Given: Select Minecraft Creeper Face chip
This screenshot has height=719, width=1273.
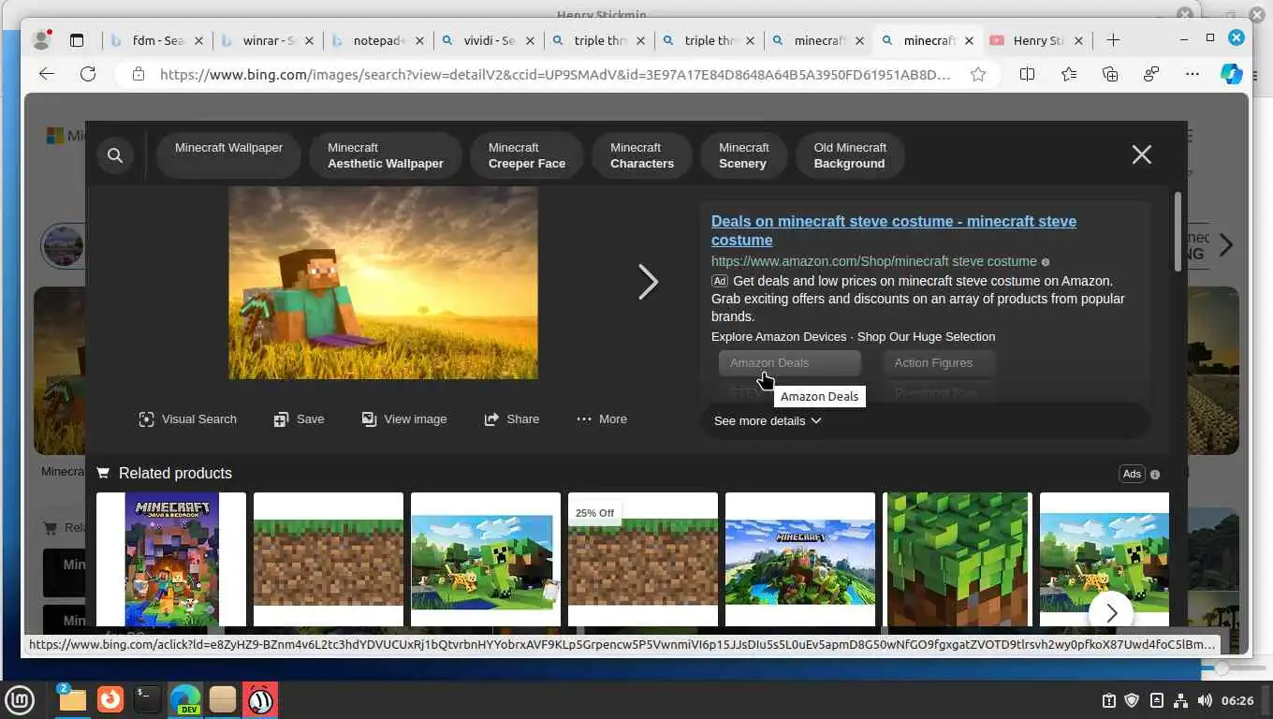Looking at the screenshot, I should click(527, 155).
